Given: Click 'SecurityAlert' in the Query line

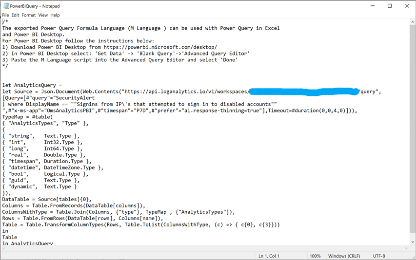Looking at the screenshot, I should (75, 98).
